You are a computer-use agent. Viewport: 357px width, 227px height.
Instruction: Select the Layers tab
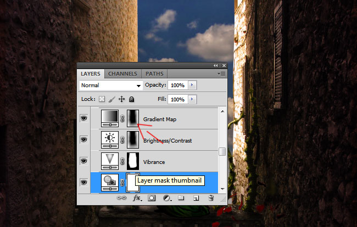pyautogui.click(x=91, y=73)
